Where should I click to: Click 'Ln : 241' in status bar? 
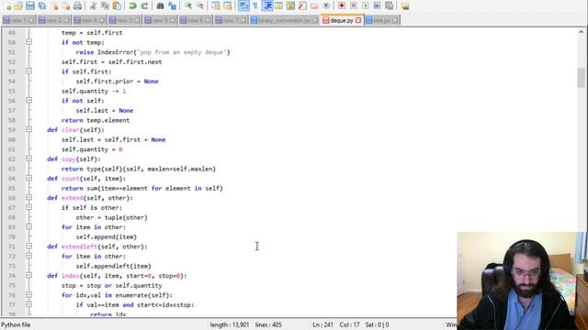tap(322, 324)
